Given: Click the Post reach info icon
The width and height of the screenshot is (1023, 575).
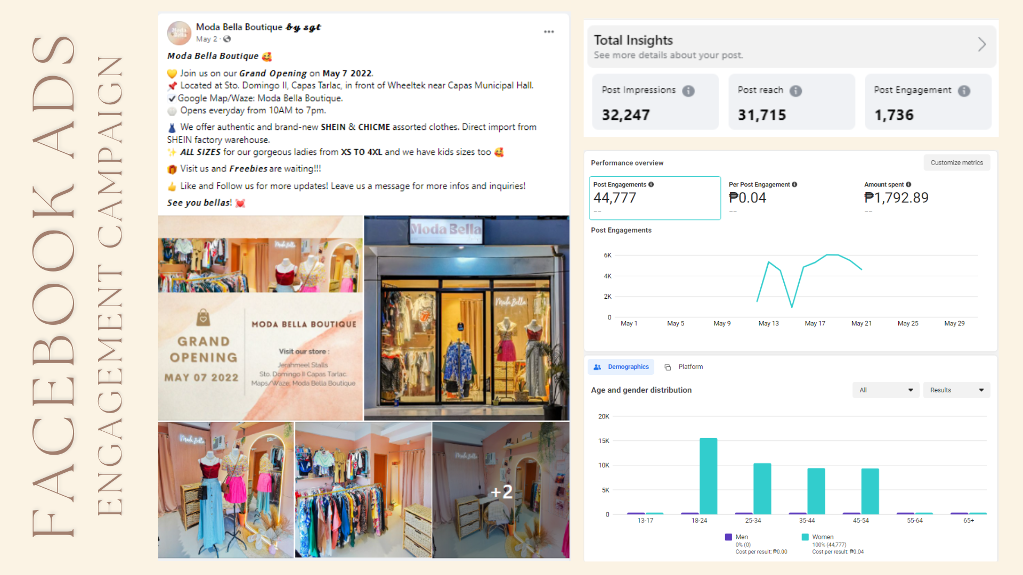Looking at the screenshot, I should [x=795, y=91].
